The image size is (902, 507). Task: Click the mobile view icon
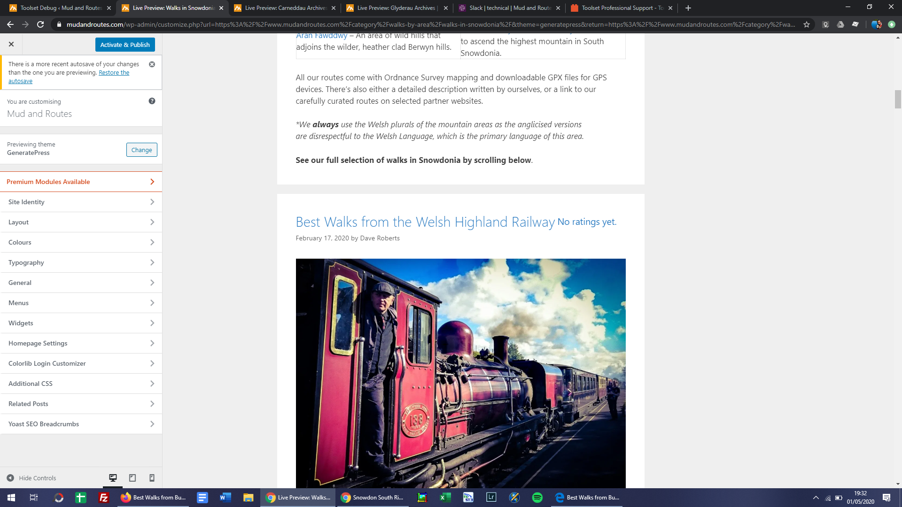(152, 478)
